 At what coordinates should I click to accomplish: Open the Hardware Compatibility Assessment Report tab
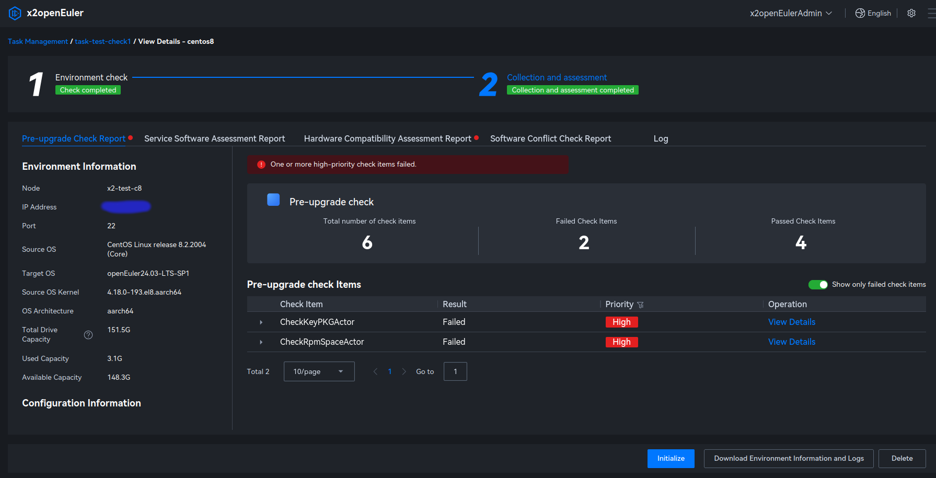tap(387, 138)
